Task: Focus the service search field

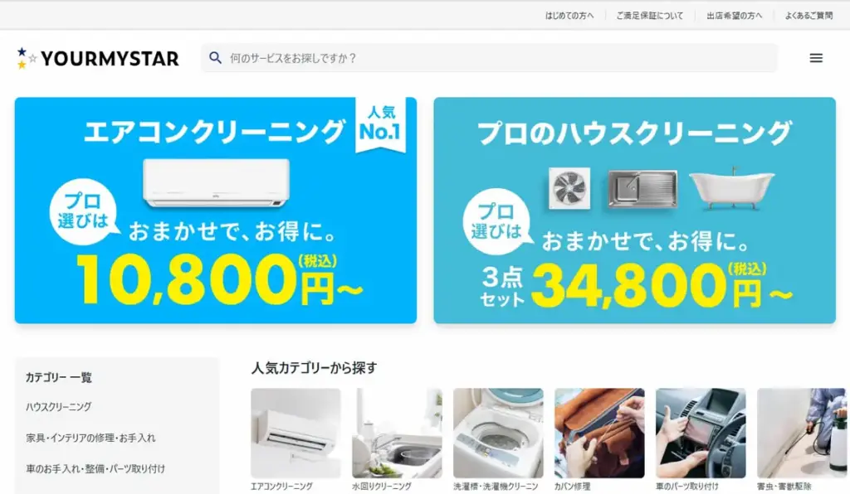Action: [x=489, y=58]
